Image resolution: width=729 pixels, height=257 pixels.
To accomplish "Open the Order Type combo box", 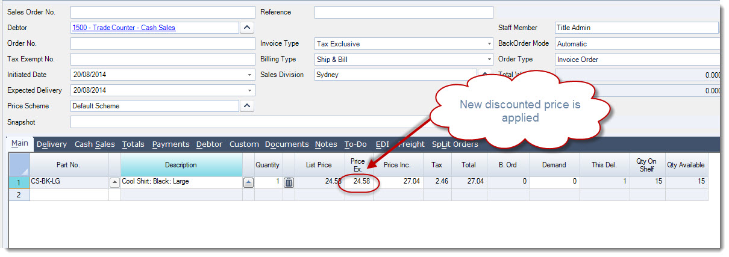I will pos(637,59).
